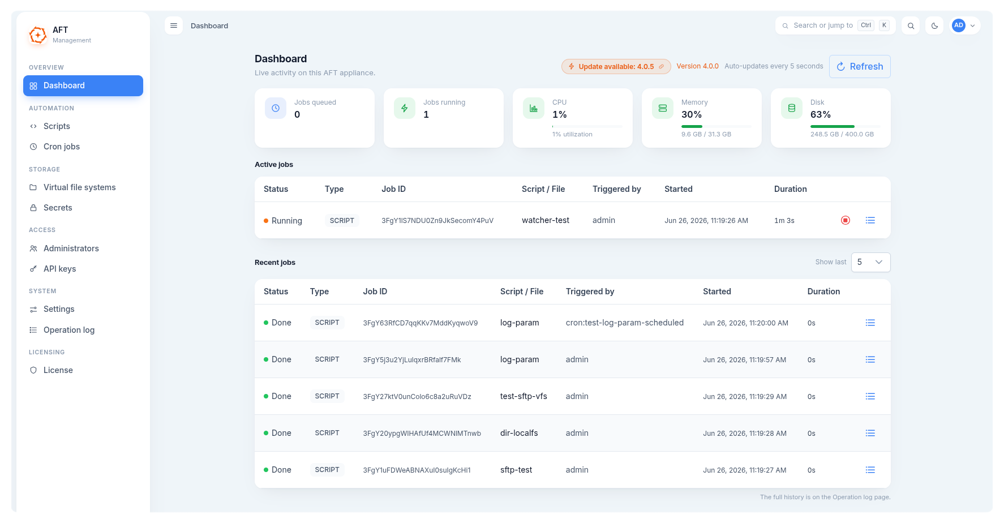
Task: View details of sftp-test job
Action: [x=870, y=470]
